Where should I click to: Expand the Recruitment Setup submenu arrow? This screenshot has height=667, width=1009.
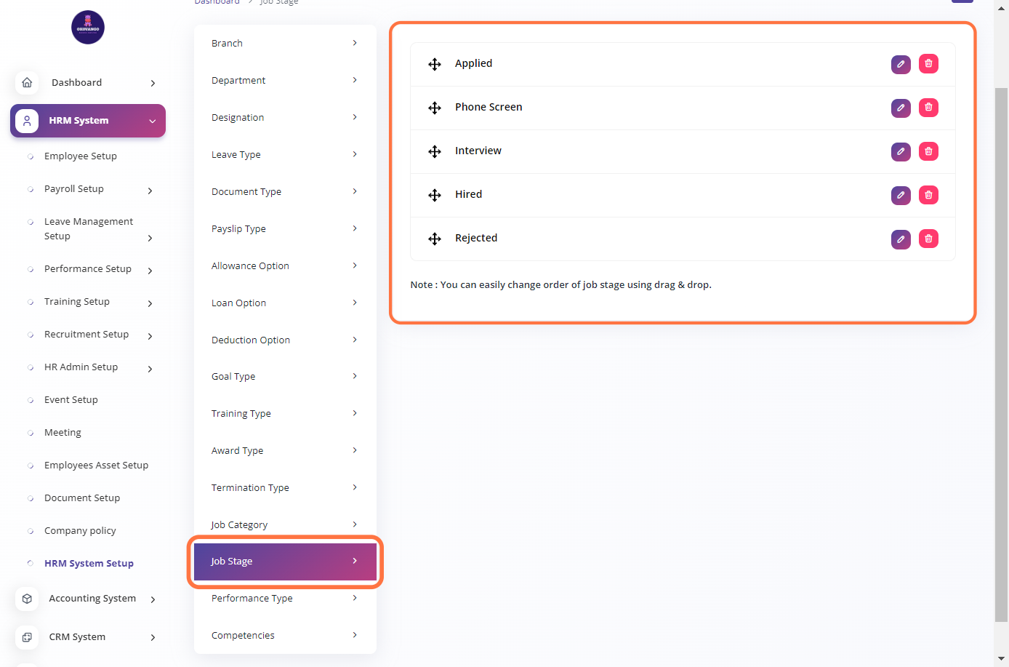point(150,336)
